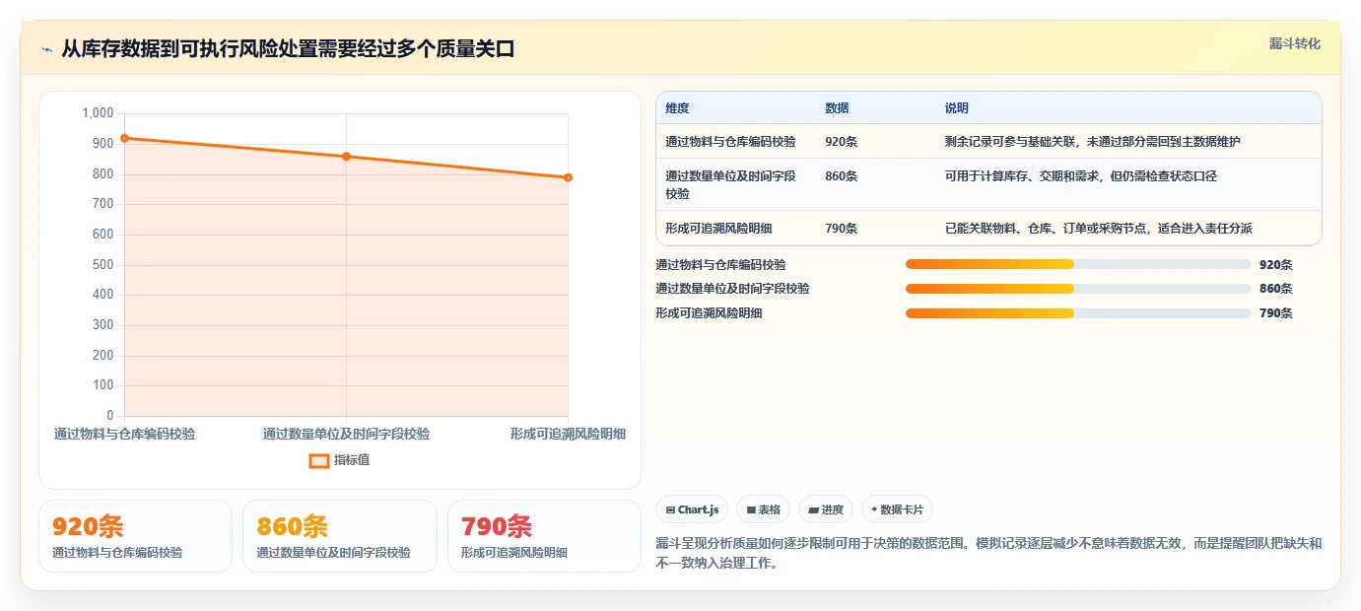Viewport: 1361px width, 611px height.
Task: Click the 790条 table cell
Action: point(841,229)
